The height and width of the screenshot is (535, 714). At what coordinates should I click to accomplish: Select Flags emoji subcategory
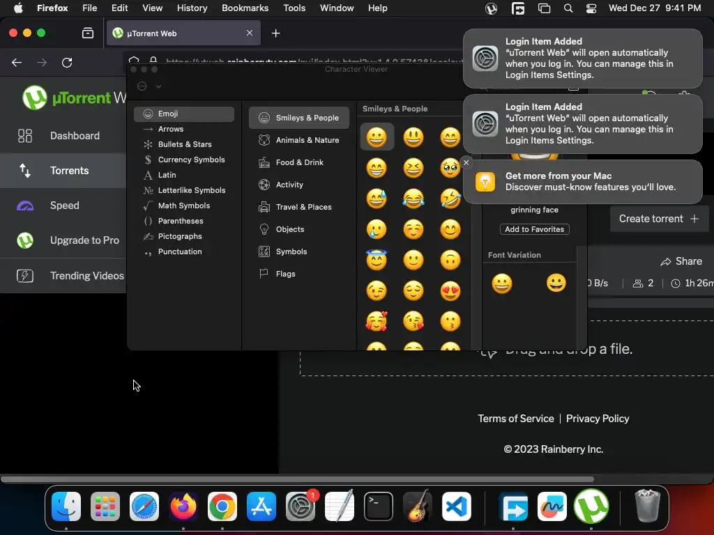(298, 274)
